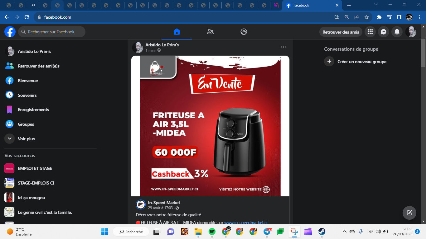Open the www.in-speedmarket.ci link
This screenshot has height=239, width=426.
coord(246,223)
